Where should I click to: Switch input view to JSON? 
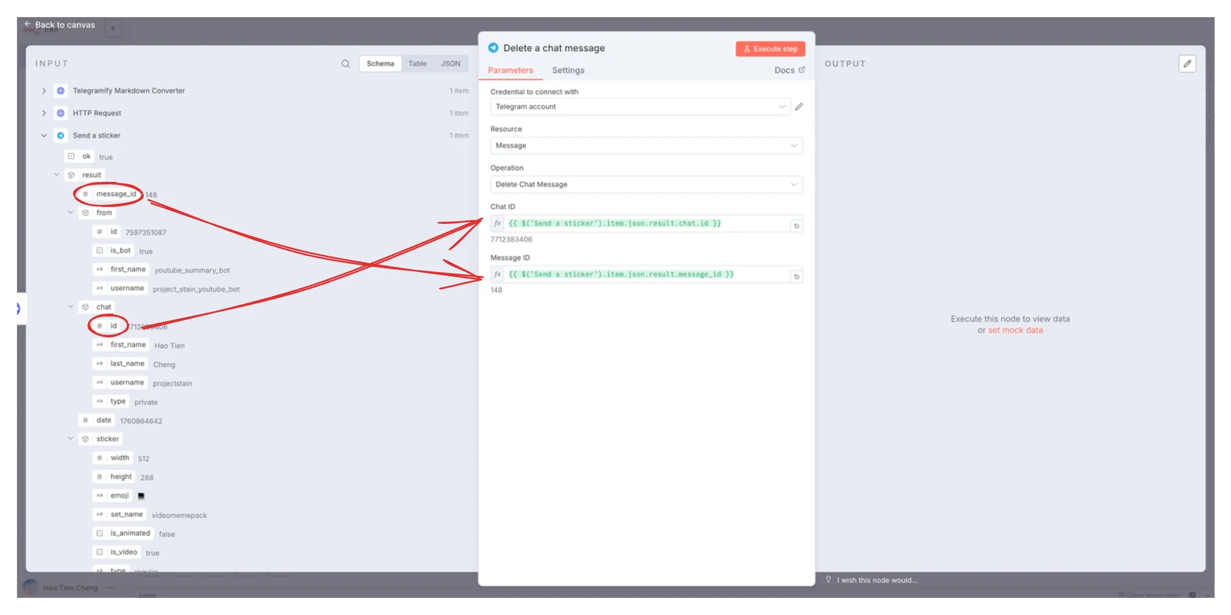point(450,64)
